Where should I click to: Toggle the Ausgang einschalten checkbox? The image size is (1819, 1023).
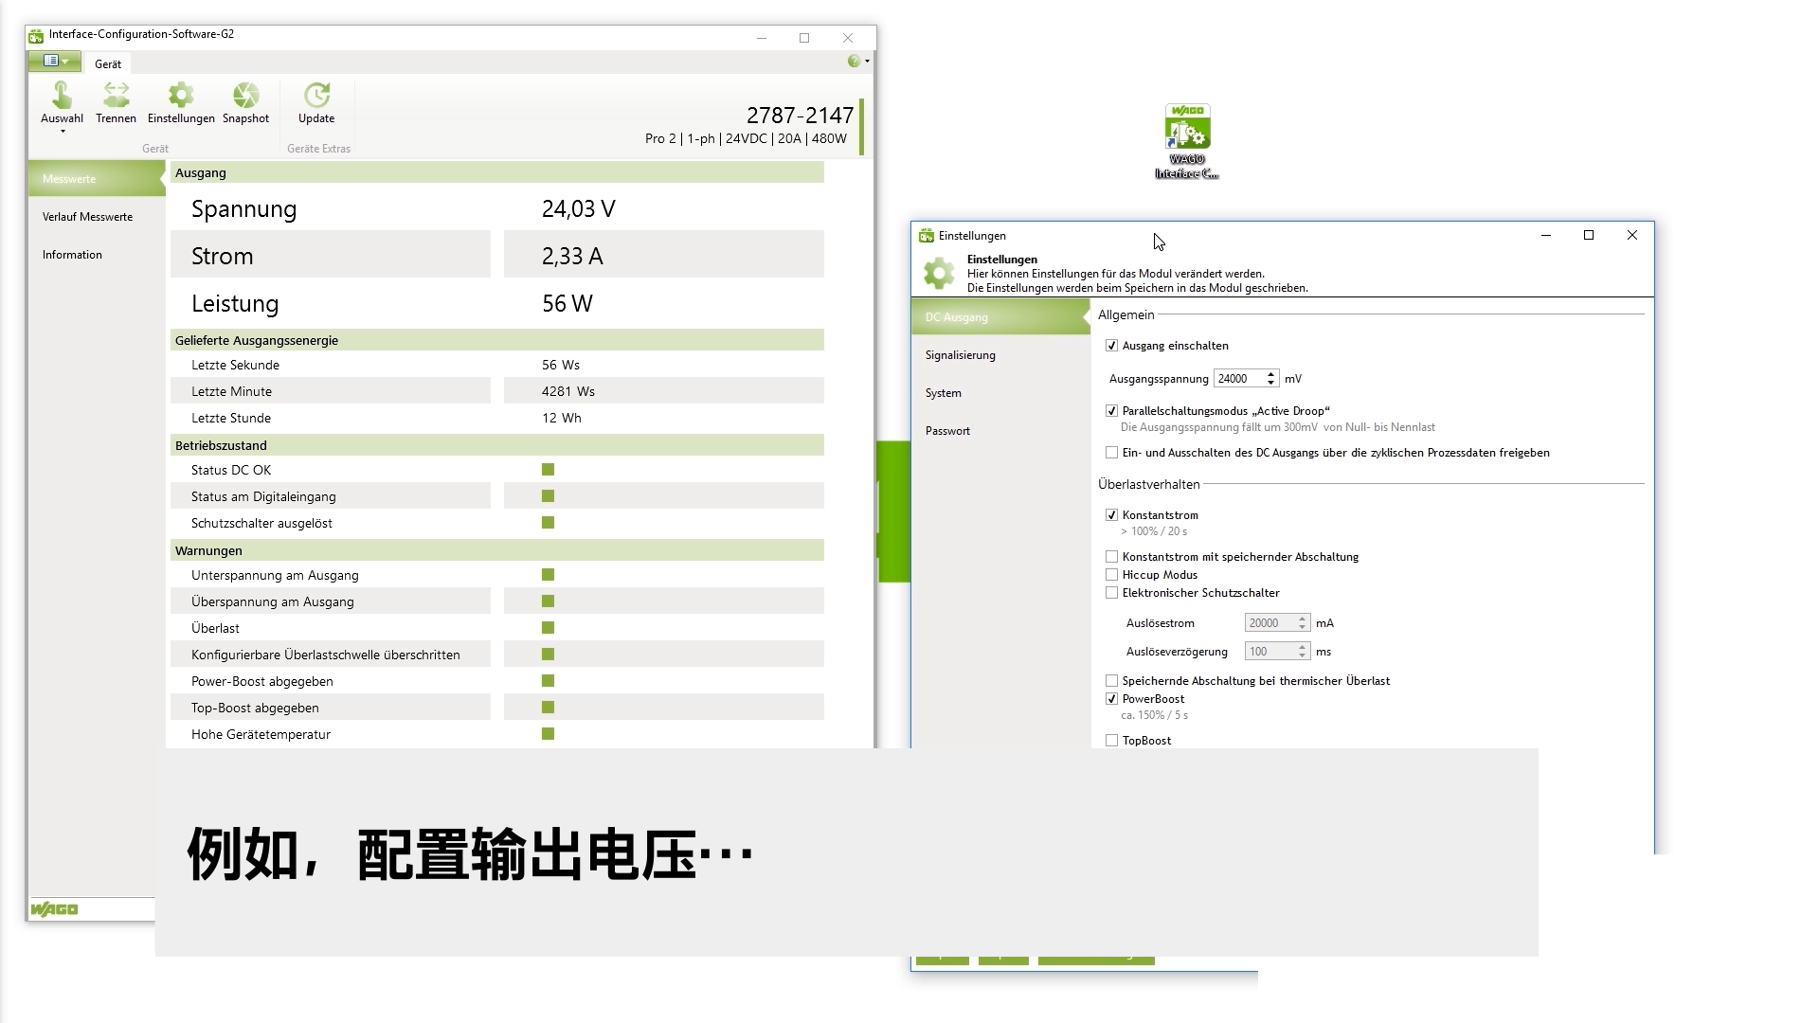click(x=1111, y=346)
